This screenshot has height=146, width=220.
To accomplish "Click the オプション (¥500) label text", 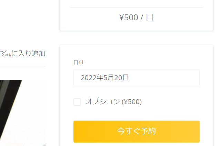I will click(114, 102).
